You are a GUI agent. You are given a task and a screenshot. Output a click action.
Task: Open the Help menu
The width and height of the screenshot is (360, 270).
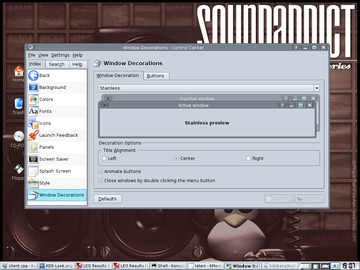78,55
